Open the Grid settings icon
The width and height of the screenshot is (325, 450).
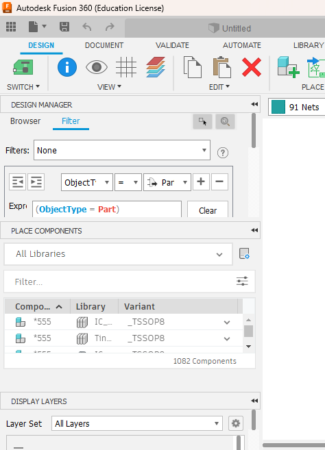tap(126, 67)
